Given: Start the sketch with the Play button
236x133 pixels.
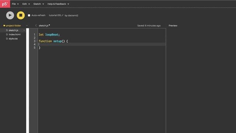Looking at the screenshot, I should (x=10, y=15).
